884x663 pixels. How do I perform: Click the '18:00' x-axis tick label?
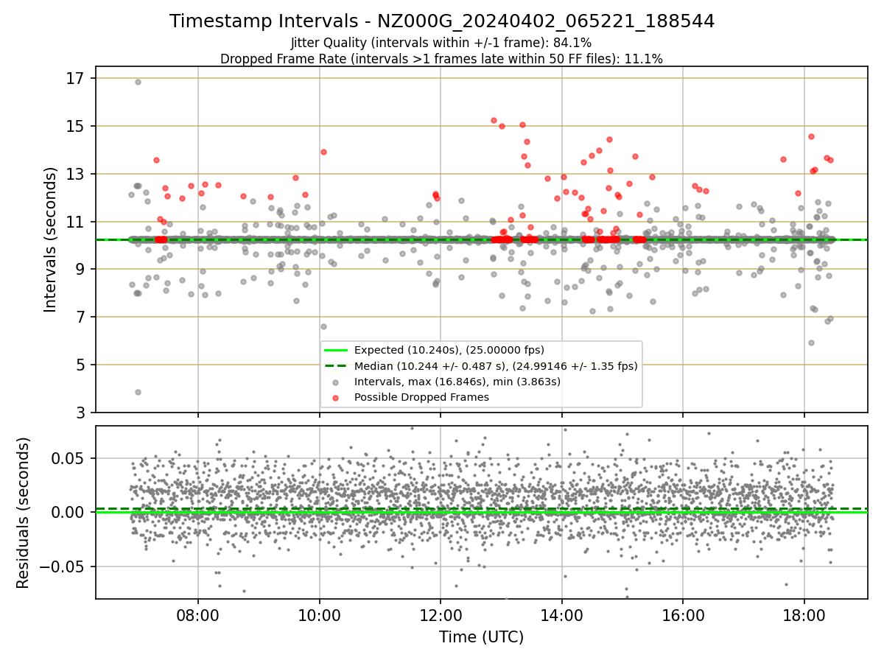click(x=804, y=614)
